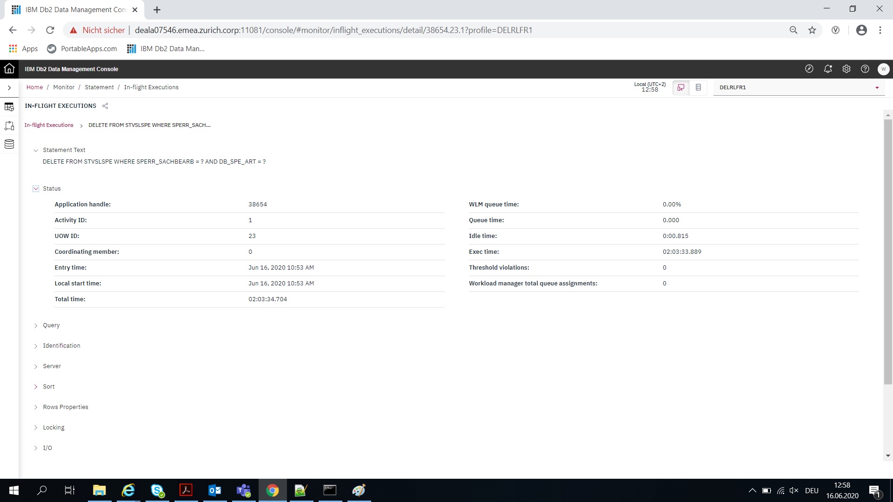Viewport: 893px width, 502px height.
Task: Switch to history view toggle
Action: tap(698, 87)
